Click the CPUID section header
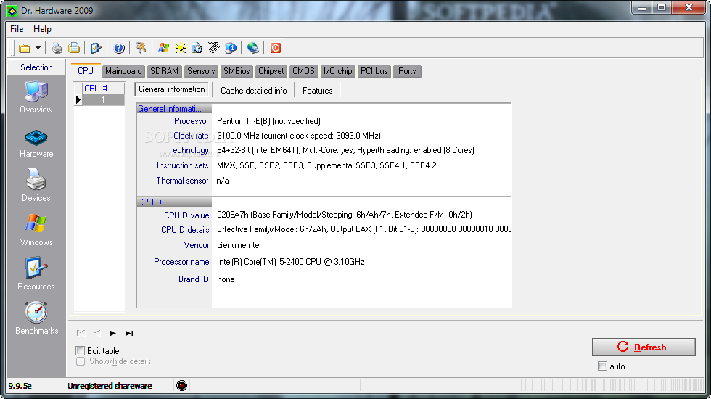 tap(174, 202)
